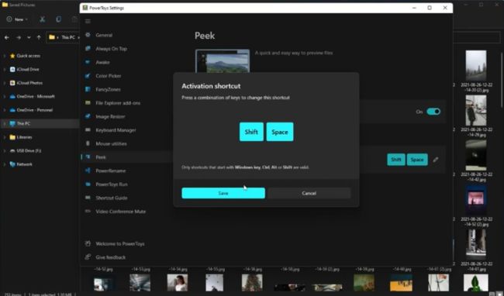Select This PC in Explorer tree
This screenshot has width=504, height=296.
23,124
